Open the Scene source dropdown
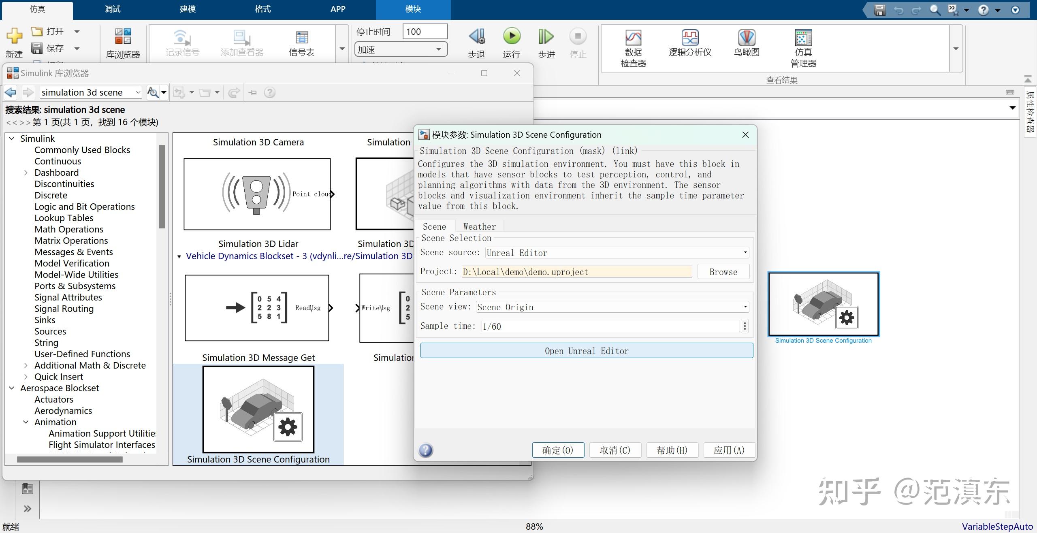The image size is (1037, 533). pyautogui.click(x=617, y=253)
